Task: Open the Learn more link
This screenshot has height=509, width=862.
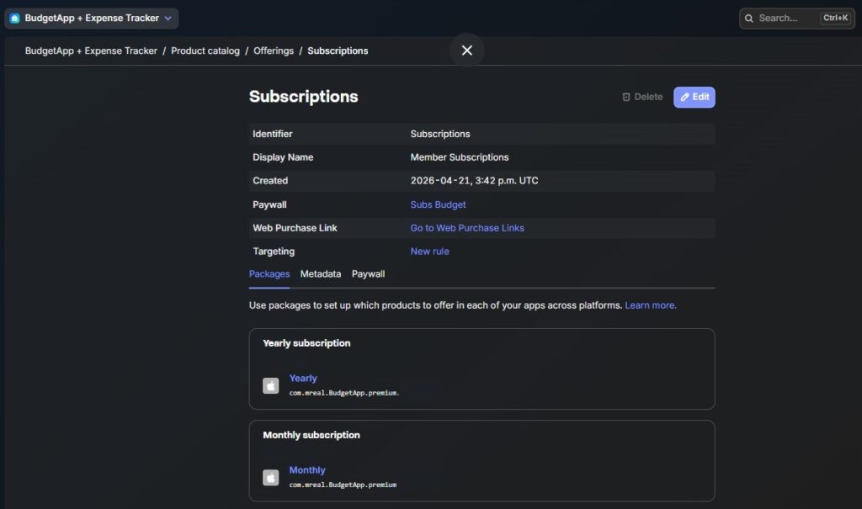Action: (x=651, y=305)
